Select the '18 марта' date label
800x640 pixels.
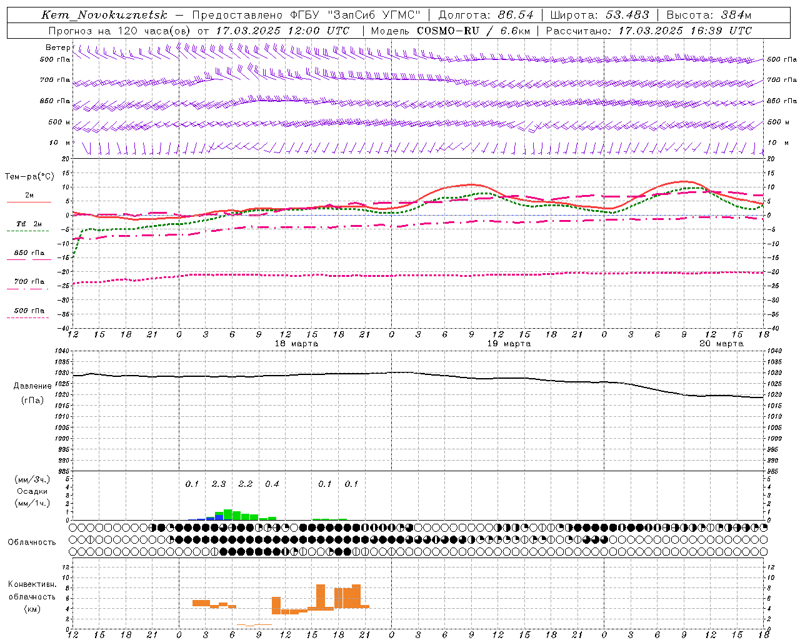296,344
